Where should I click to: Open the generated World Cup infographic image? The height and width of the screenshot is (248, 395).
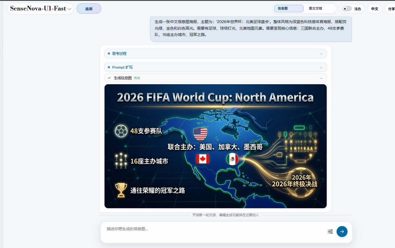click(215, 146)
